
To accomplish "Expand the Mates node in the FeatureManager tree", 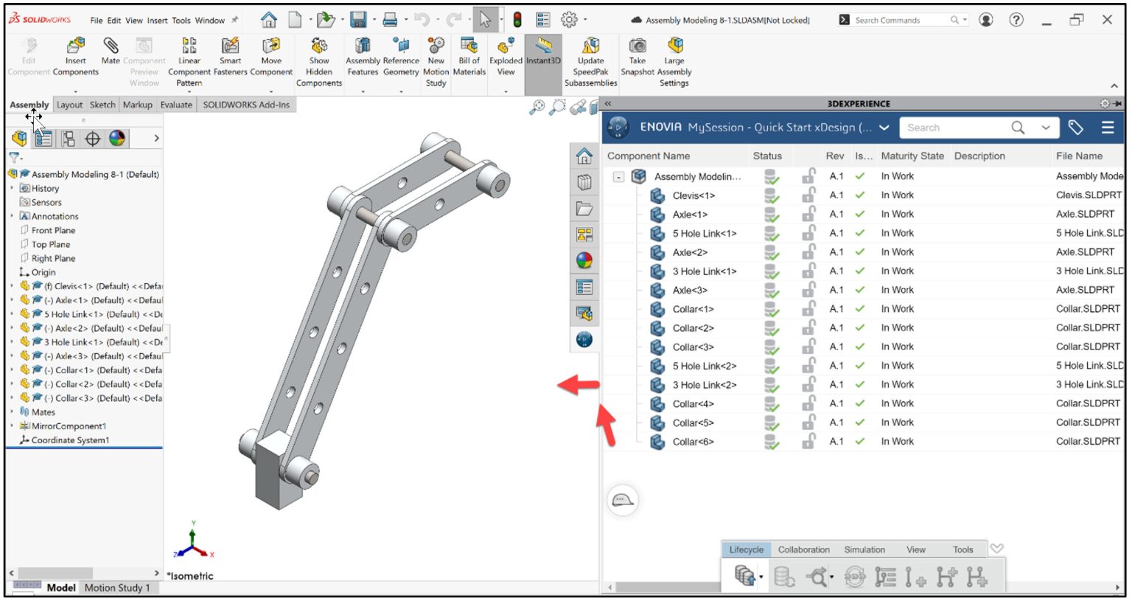I will click(12, 411).
